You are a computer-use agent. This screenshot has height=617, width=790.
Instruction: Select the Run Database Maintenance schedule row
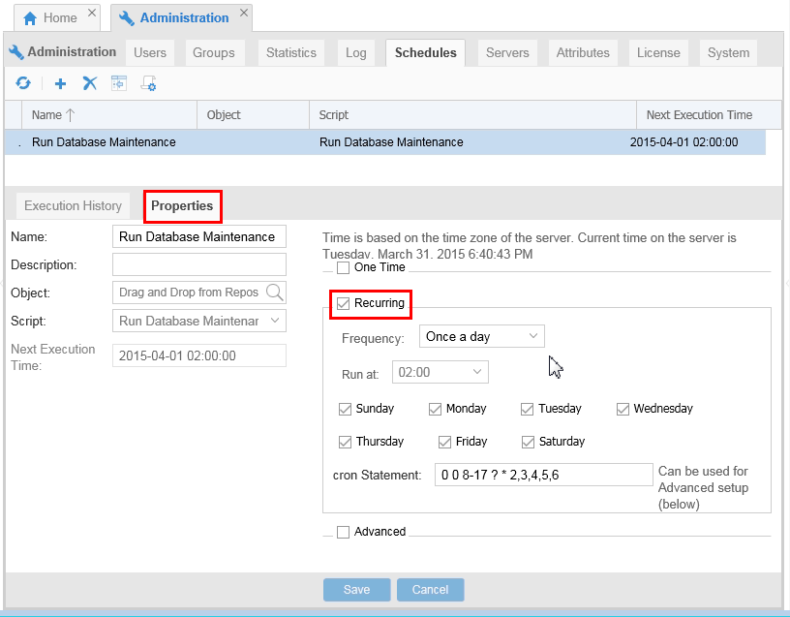(385, 142)
